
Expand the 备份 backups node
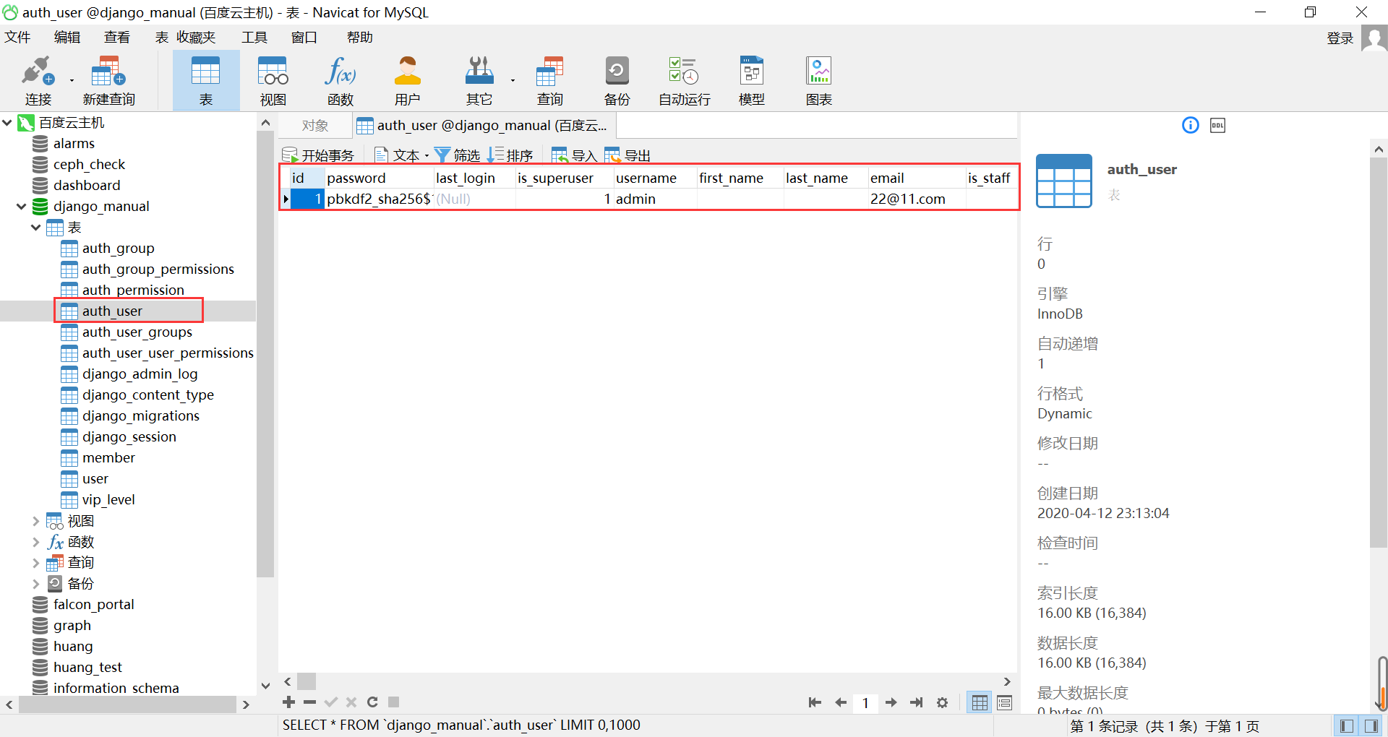(x=36, y=584)
